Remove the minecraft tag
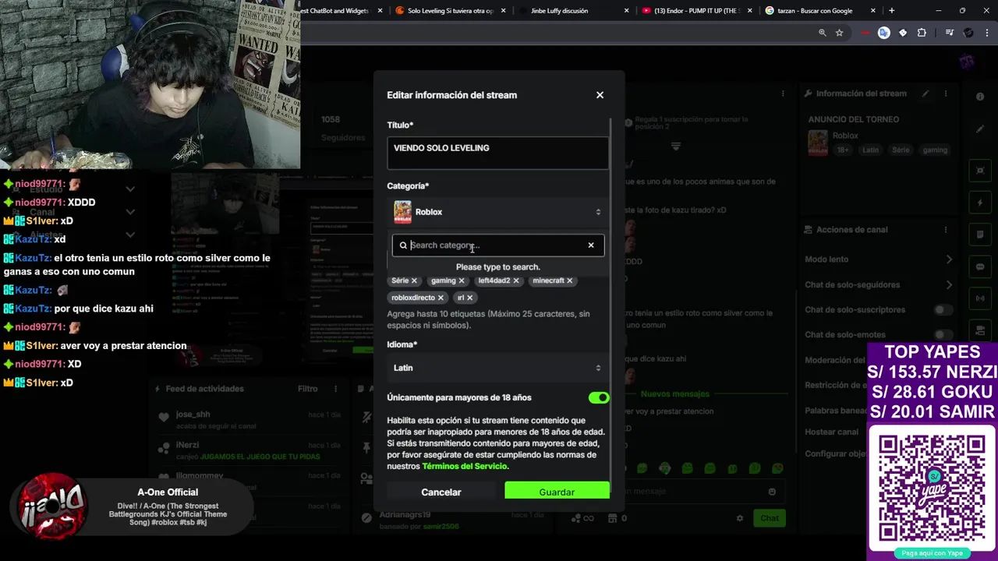The image size is (998, 561). pyautogui.click(x=569, y=280)
